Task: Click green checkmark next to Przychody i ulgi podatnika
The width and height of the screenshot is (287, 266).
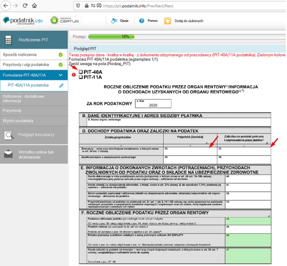Action: pos(60,65)
